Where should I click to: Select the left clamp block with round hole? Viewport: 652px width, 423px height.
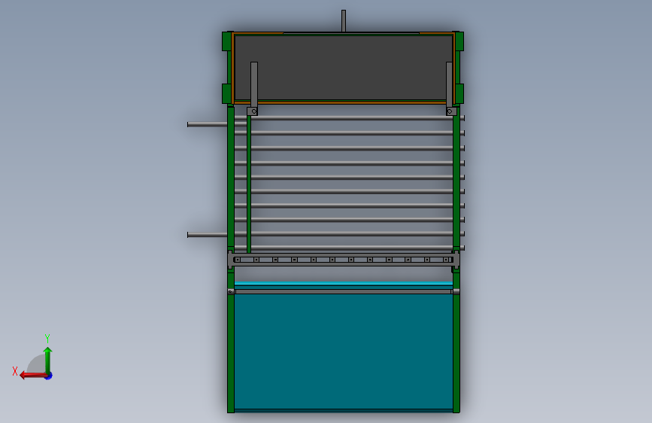point(253,111)
